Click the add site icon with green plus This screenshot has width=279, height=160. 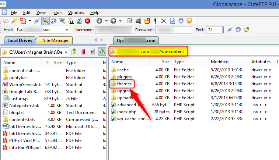pos(247,30)
